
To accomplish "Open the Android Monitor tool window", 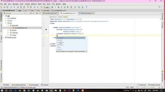I will tap(19, 85).
